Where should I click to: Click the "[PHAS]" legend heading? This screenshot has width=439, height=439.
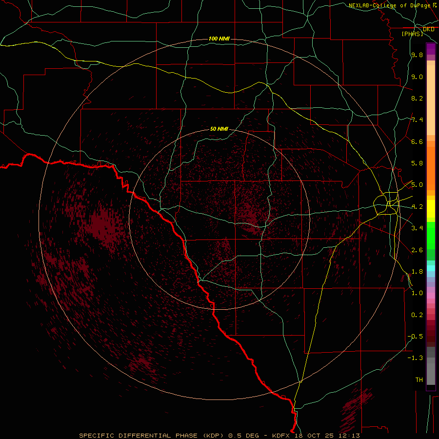point(413,34)
